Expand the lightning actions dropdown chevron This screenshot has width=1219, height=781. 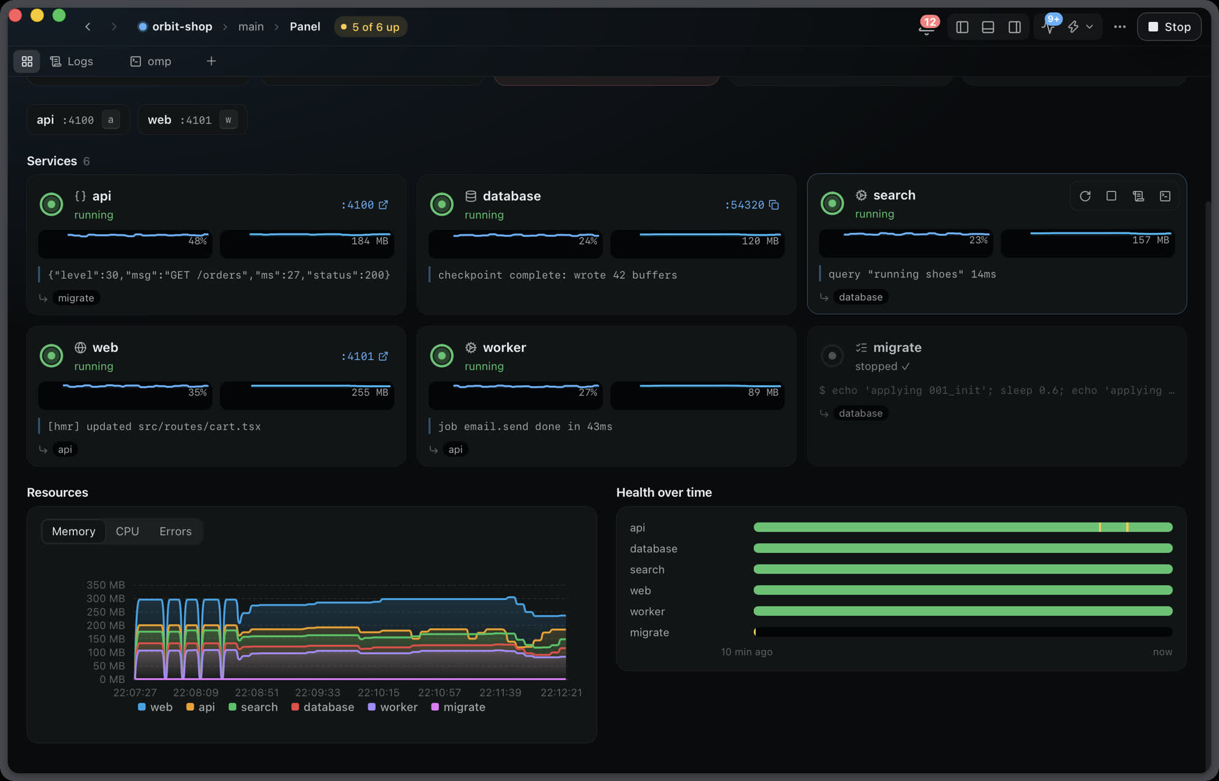(x=1089, y=27)
